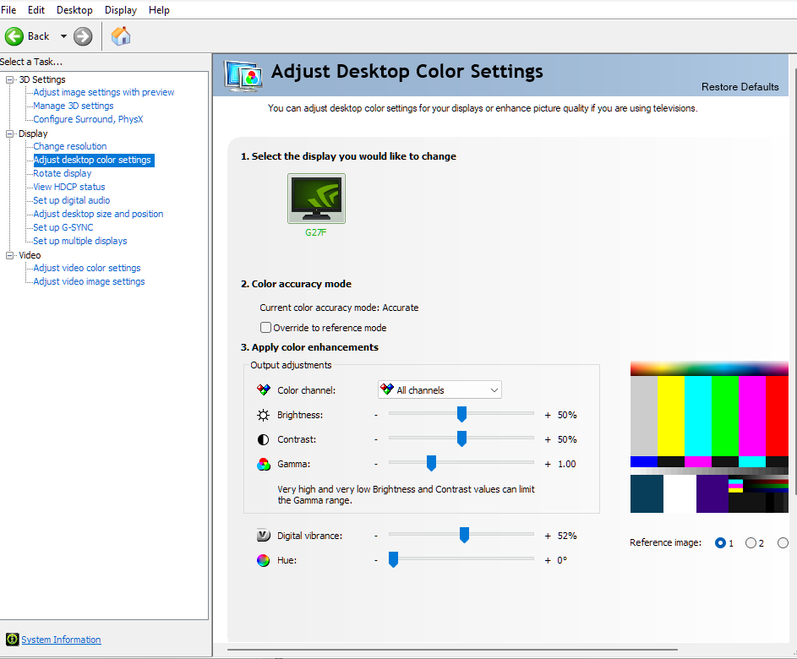Image resolution: width=797 pixels, height=659 pixels.
Task: Click the Hue slider handle
Action: pos(393,559)
